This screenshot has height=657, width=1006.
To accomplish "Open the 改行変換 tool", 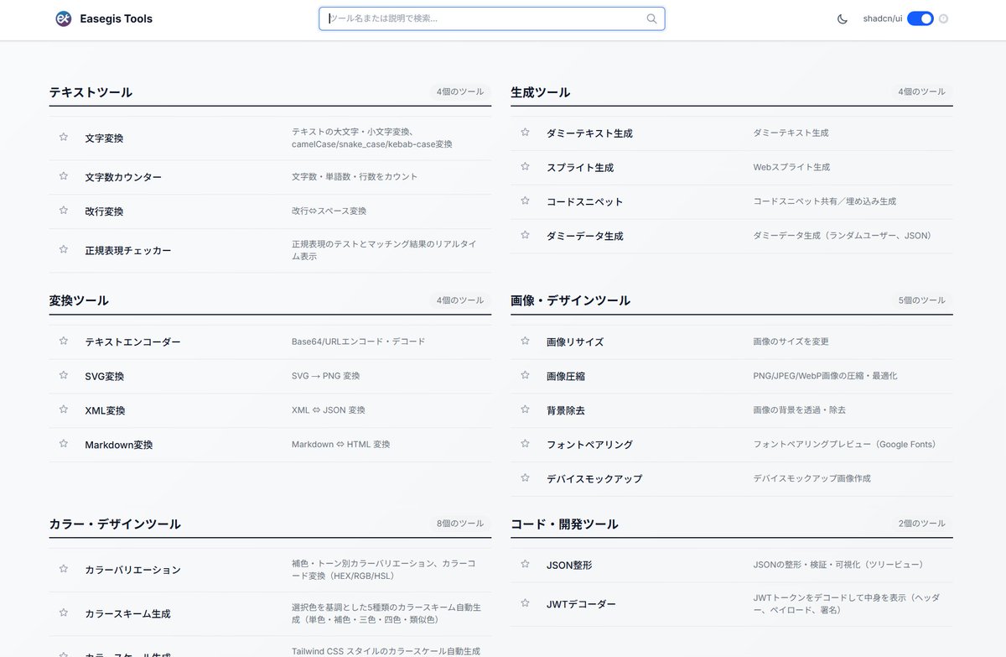I will 104,211.
